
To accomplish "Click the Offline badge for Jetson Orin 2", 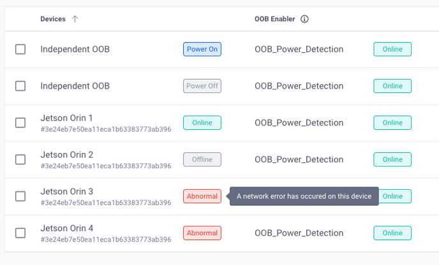I will (x=202, y=159).
